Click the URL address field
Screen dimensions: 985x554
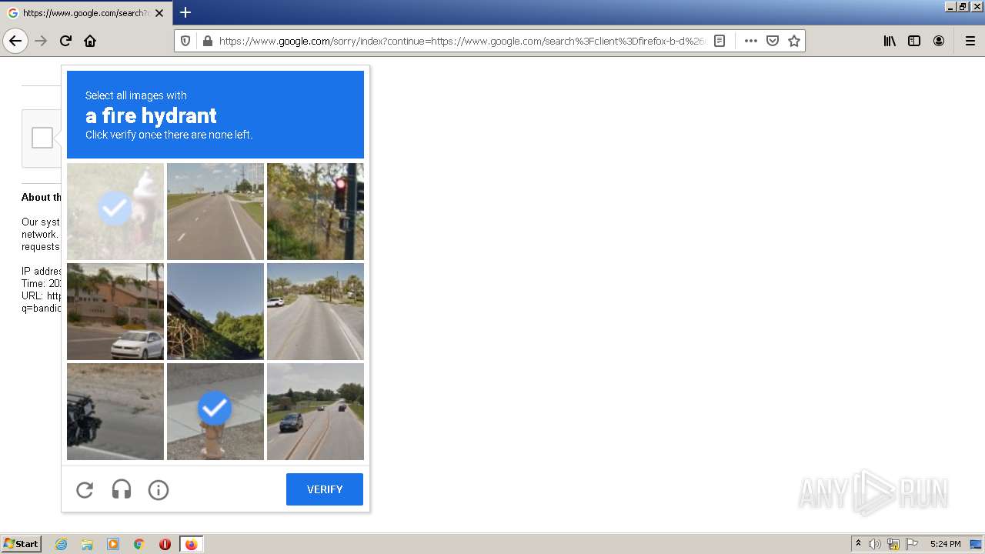click(x=462, y=41)
